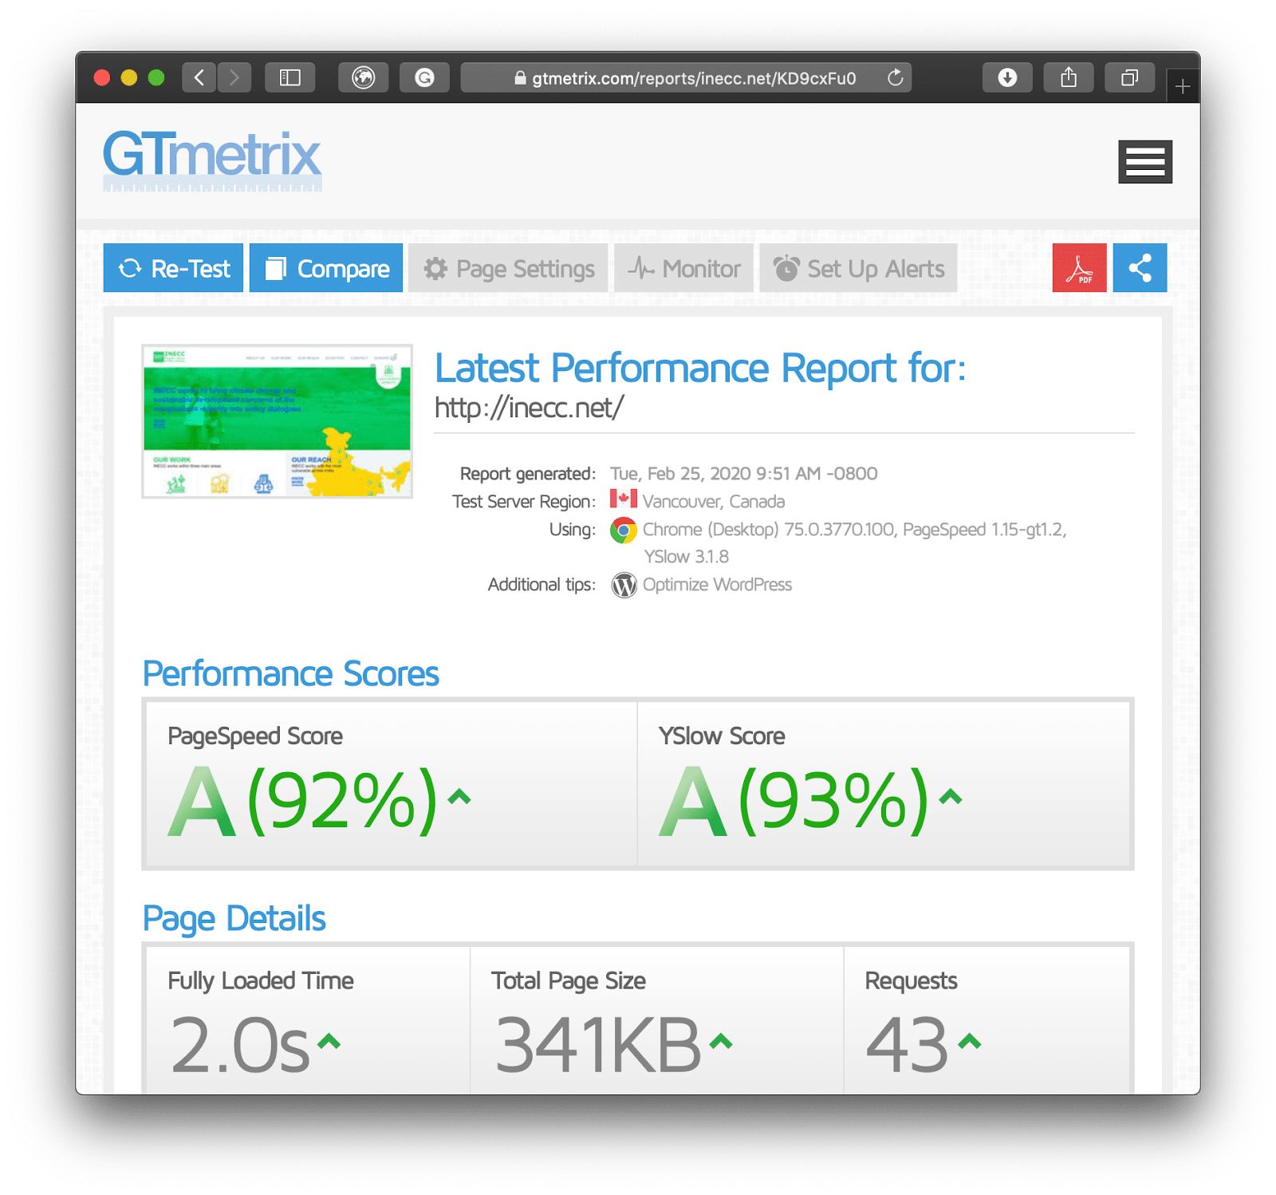1276x1195 pixels.
Task: Download the report as PDF
Action: (1079, 268)
